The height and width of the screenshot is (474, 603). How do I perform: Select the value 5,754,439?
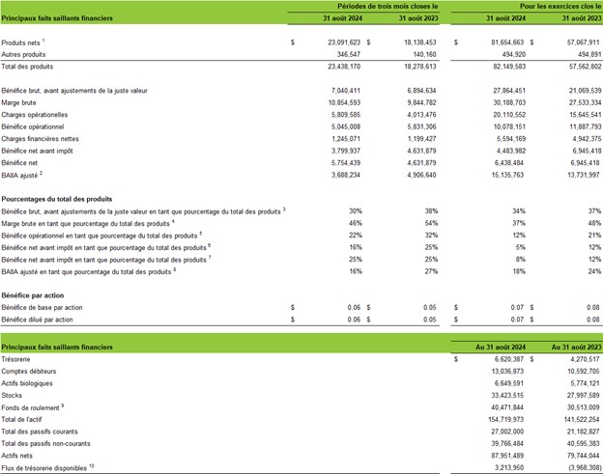click(346, 163)
